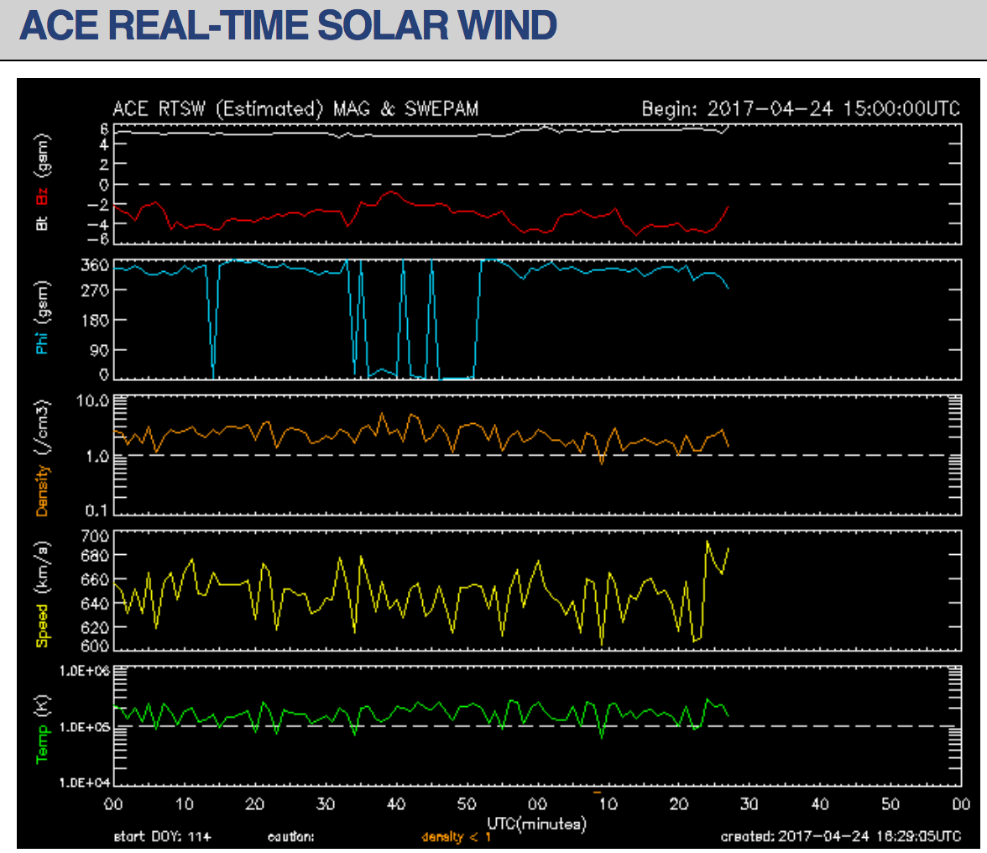Click the UTC(minutes) axis caption
This screenshot has width=987, height=853.
[537, 824]
